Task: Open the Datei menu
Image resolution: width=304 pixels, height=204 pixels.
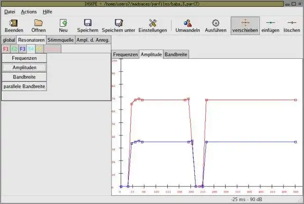Action: coord(9,12)
